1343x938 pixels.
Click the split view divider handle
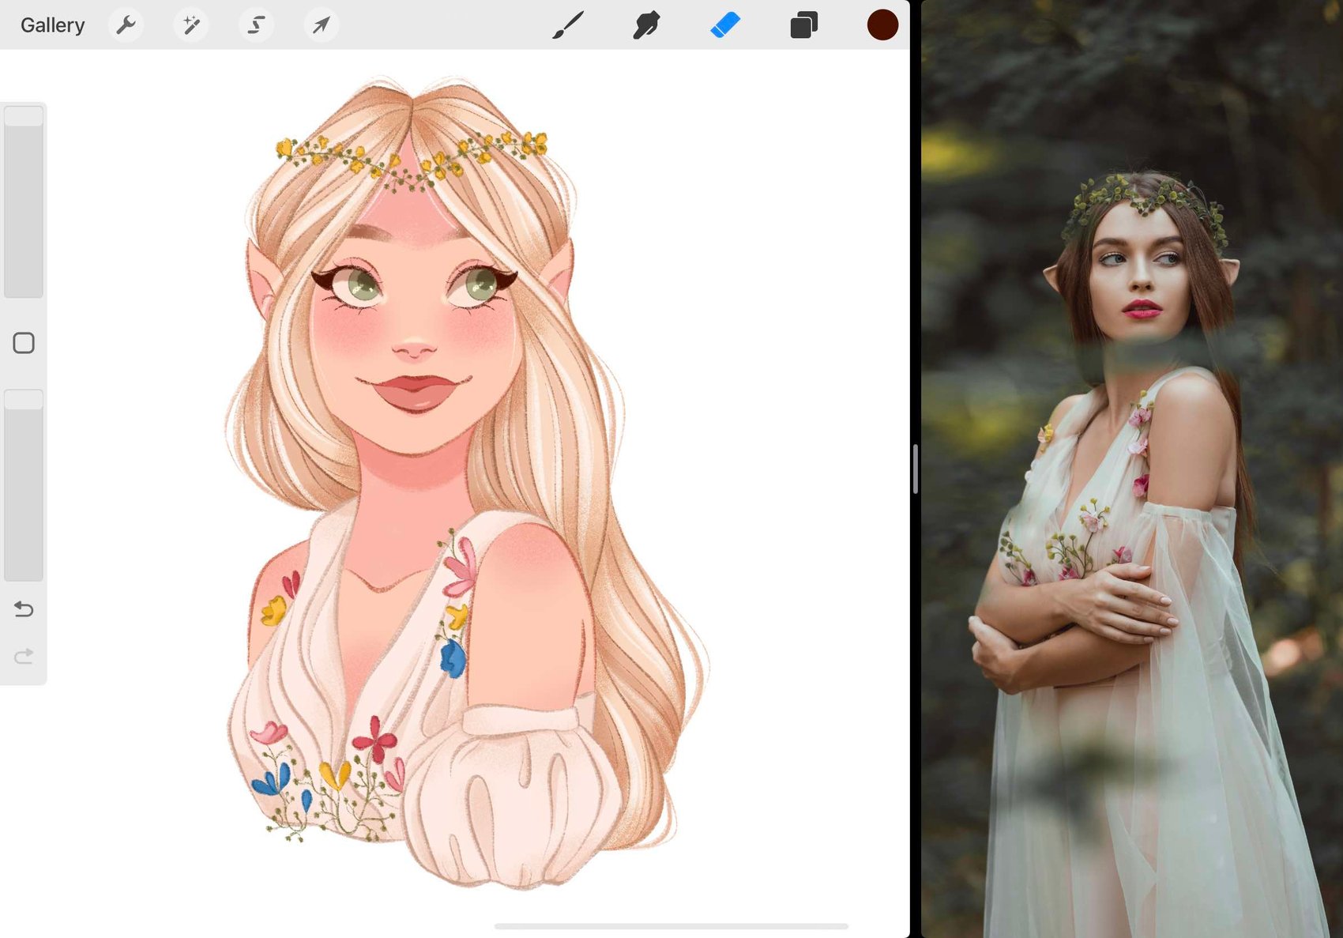915,469
